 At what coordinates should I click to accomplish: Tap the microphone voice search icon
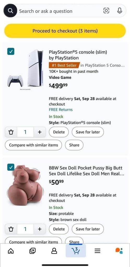(x=120, y=11)
